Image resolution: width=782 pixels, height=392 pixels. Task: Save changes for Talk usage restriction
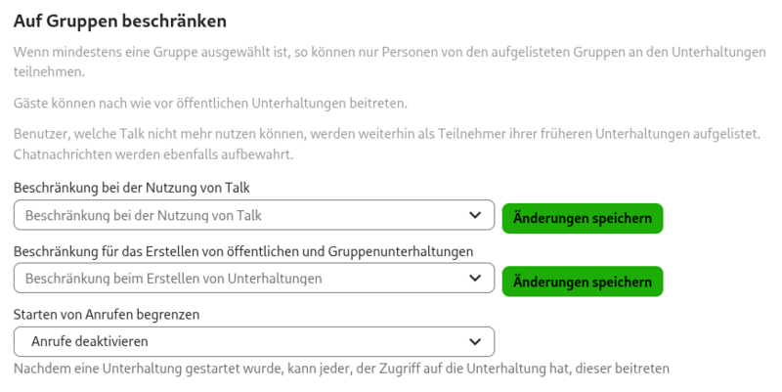point(583,218)
